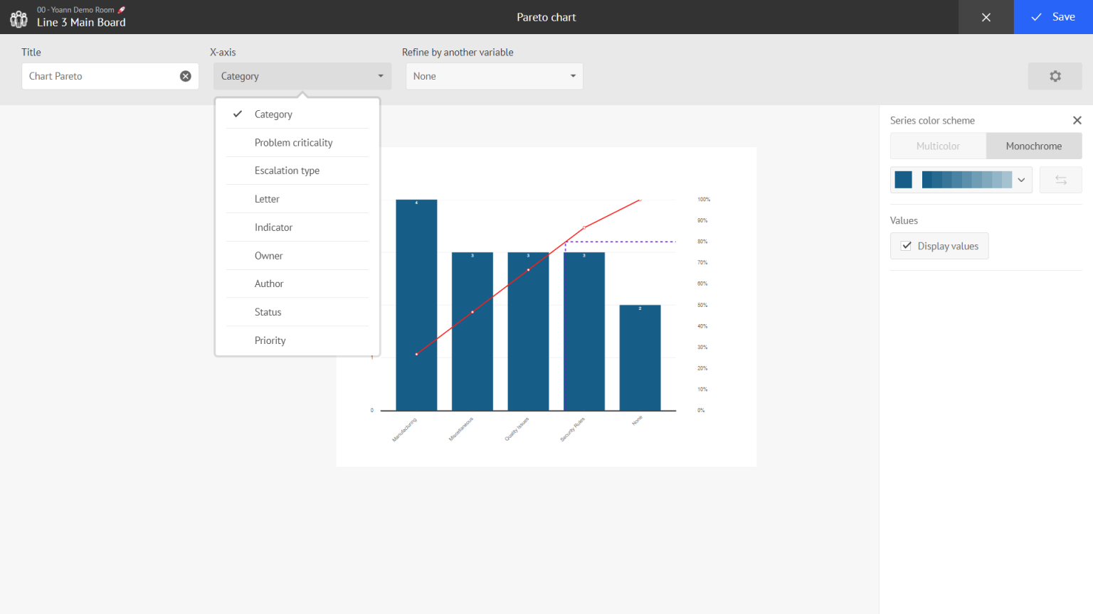Click the checkmark icon inside the Save button
Screen dimensions: 1093x614
[1037, 16]
